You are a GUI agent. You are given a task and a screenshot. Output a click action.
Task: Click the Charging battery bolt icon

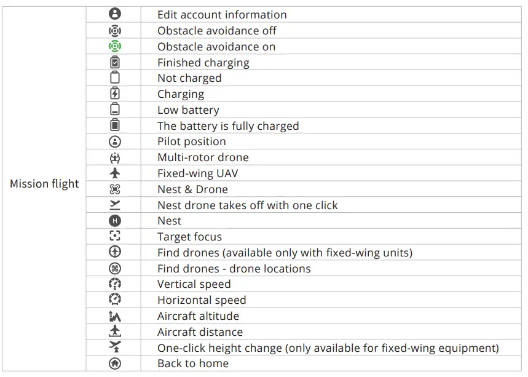[114, 94]
